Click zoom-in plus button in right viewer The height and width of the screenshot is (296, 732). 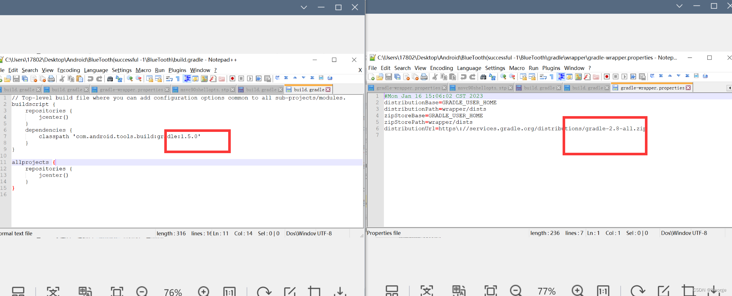point(577,291)
